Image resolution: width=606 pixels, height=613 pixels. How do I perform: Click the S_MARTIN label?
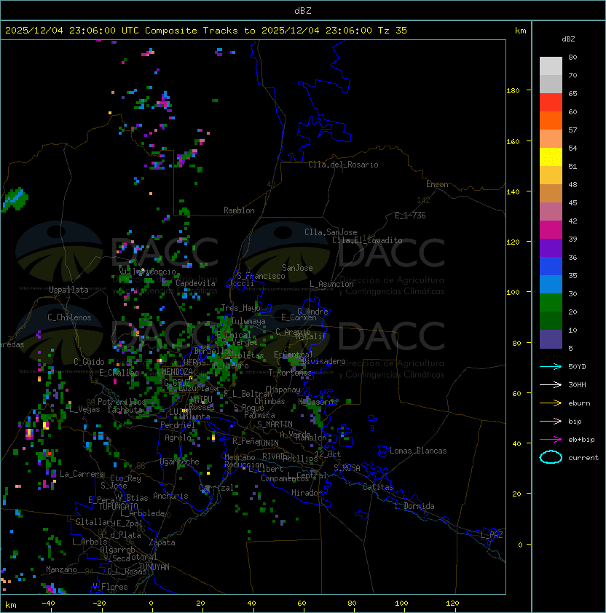coord(275,424)
